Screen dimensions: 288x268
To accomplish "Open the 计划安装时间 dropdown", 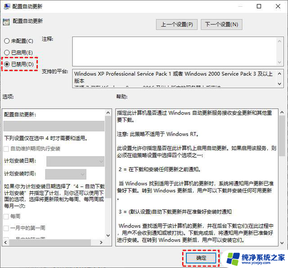I will click(x=66, y=174).
